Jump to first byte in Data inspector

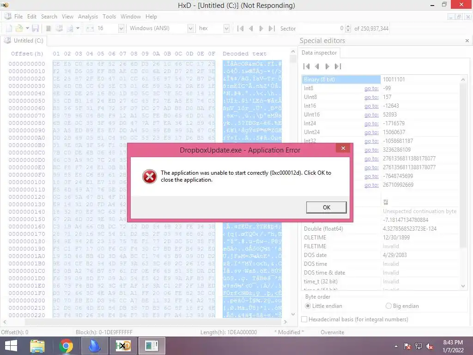(x=307, y=67)
